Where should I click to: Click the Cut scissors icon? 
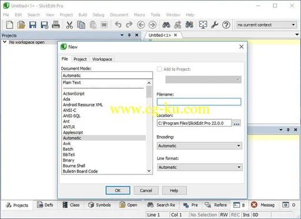pos(69,25)
